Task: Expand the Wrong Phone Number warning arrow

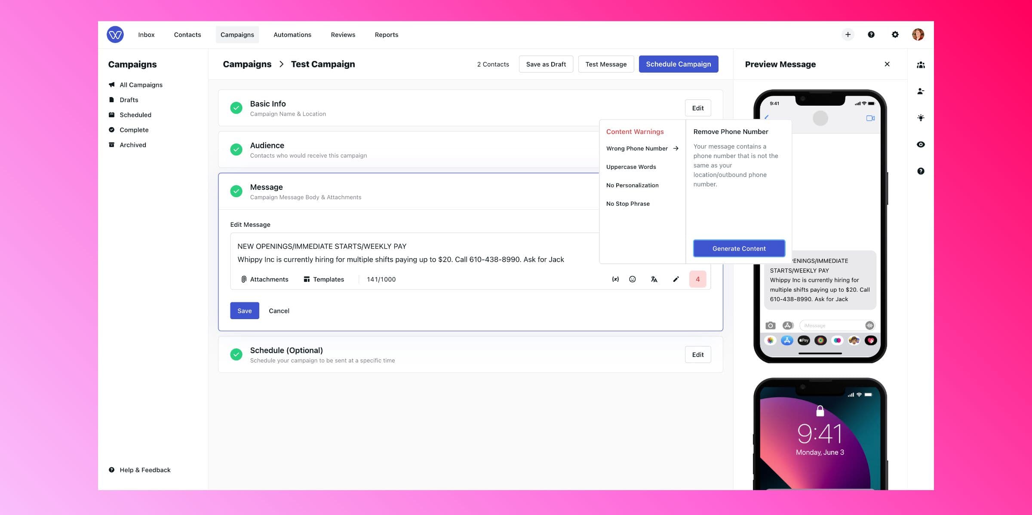Action: point(676,149)
